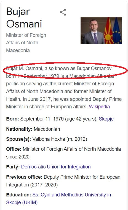This screenshot has width=128, height=210.
Task: Click the spouse name Valbona Hoxha
Action: [49, 139]
